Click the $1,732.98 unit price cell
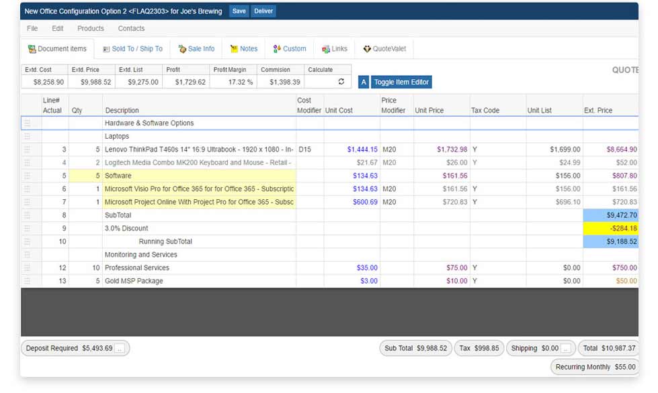This screenshot has height=393, width=658. pos(442,150)
